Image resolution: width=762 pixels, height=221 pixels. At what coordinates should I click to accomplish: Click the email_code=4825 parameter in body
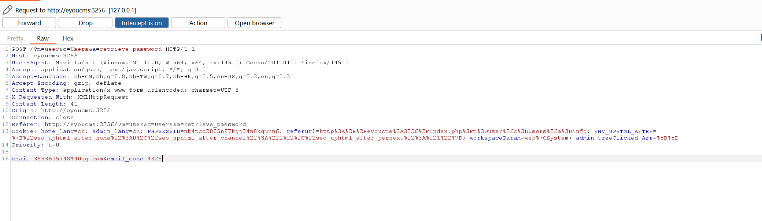[134, 159]
